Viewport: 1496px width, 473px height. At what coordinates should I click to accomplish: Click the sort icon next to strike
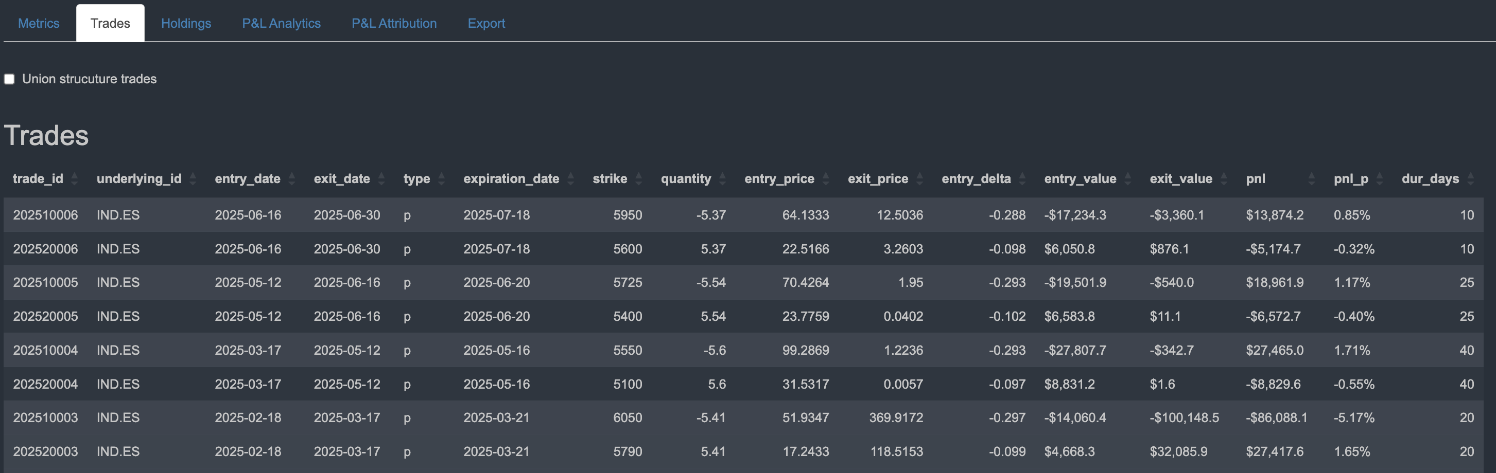[x=639, y=179]
